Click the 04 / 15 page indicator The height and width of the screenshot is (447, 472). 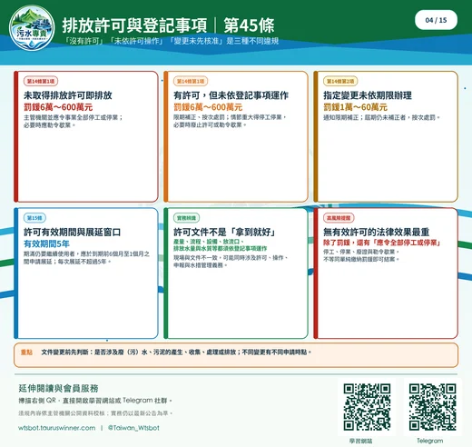click(x=436, y=20)
